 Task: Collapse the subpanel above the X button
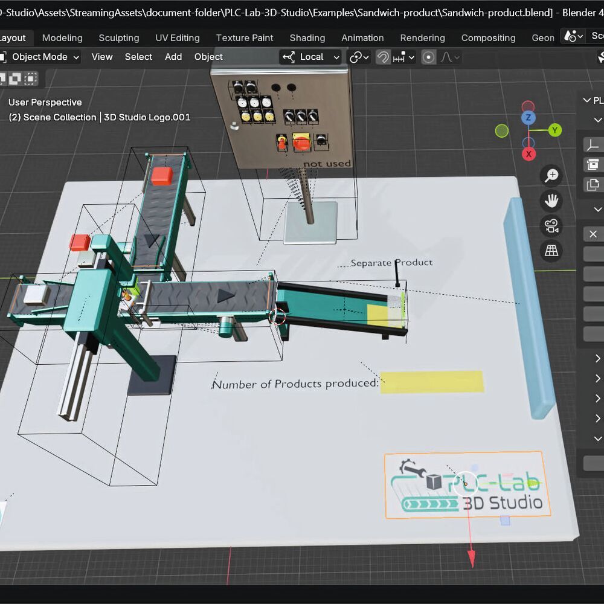[597, 210]
